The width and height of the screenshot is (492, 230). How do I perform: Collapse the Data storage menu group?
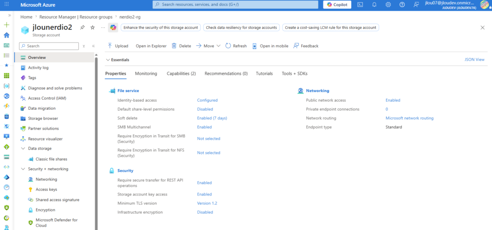click(x=23, y=149)
